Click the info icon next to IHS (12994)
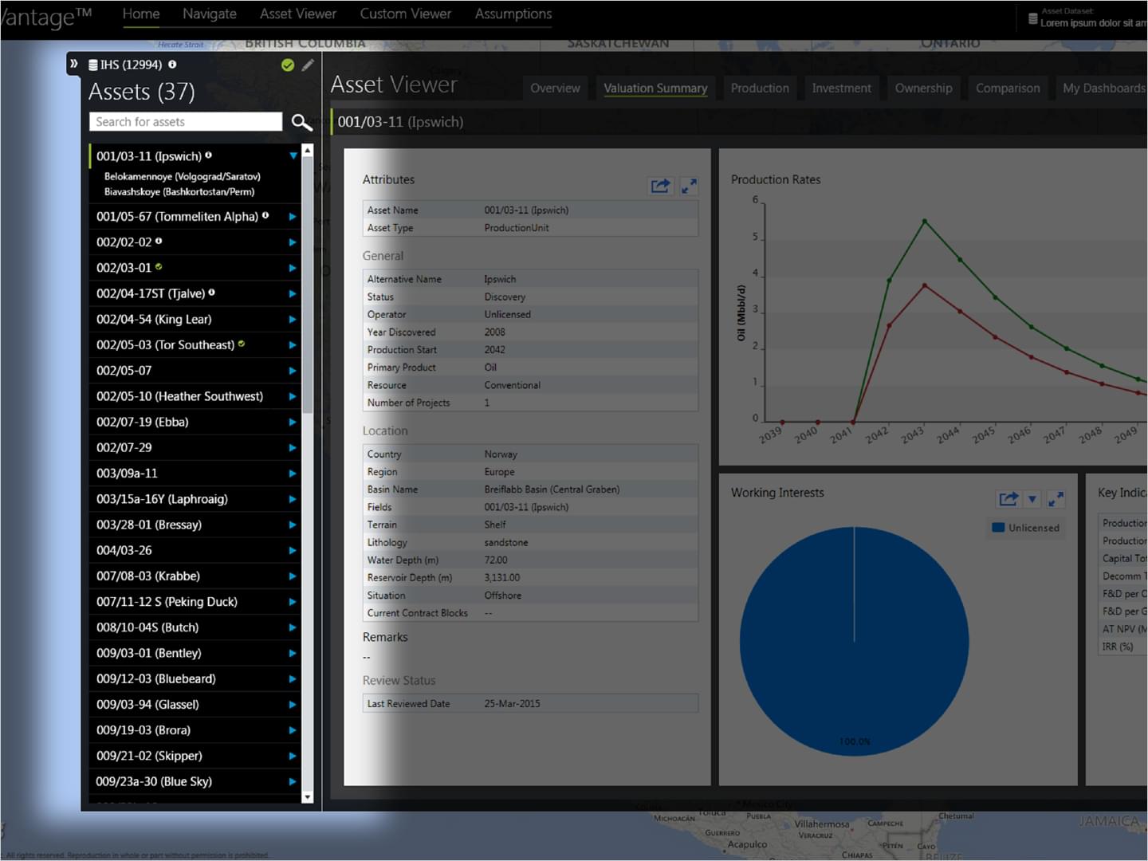Image resolution: width=1148 pixels, height=861 pixels. point(172,65)
